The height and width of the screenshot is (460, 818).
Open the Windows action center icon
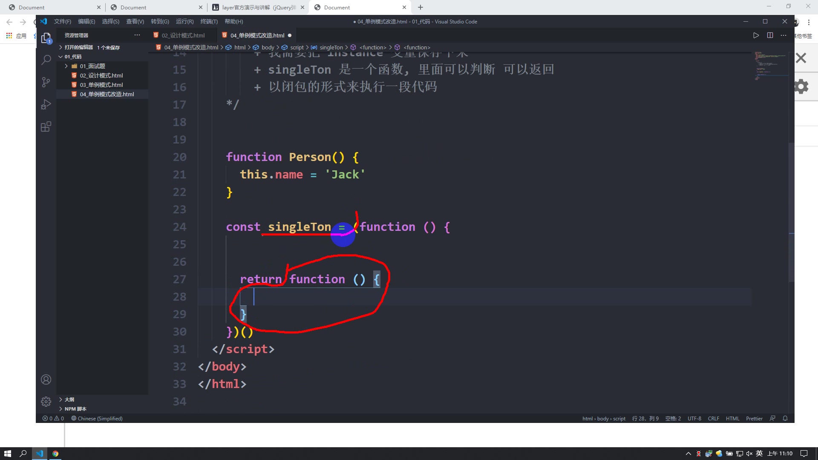(804, 454)
